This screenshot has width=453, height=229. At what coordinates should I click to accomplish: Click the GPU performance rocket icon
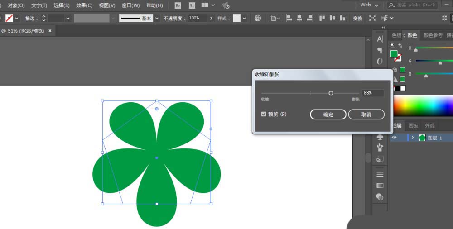225,5
